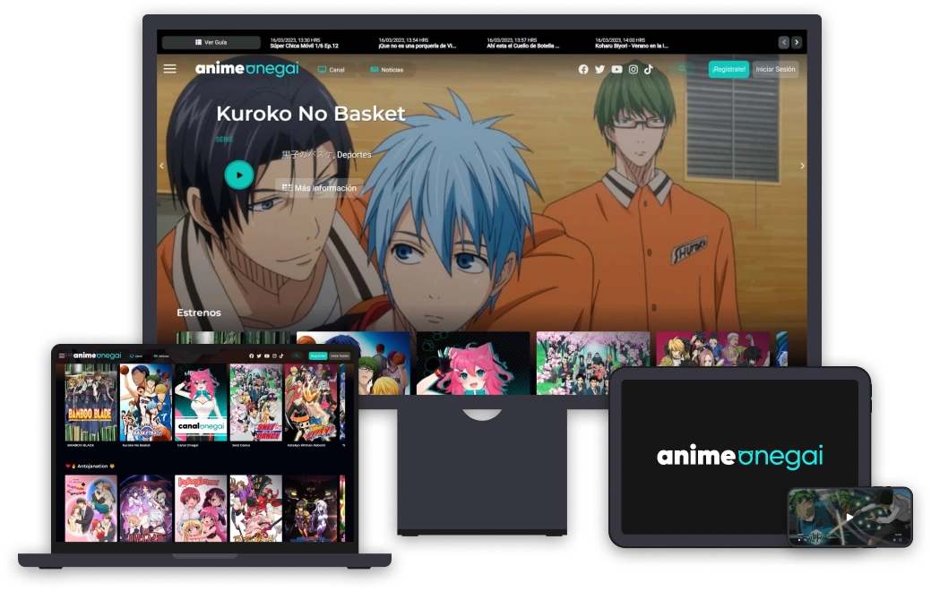Viewport: 931px width, 591px height.
Task: Open the hamburger menu on the TV screen
Action: tap(169, 69)
